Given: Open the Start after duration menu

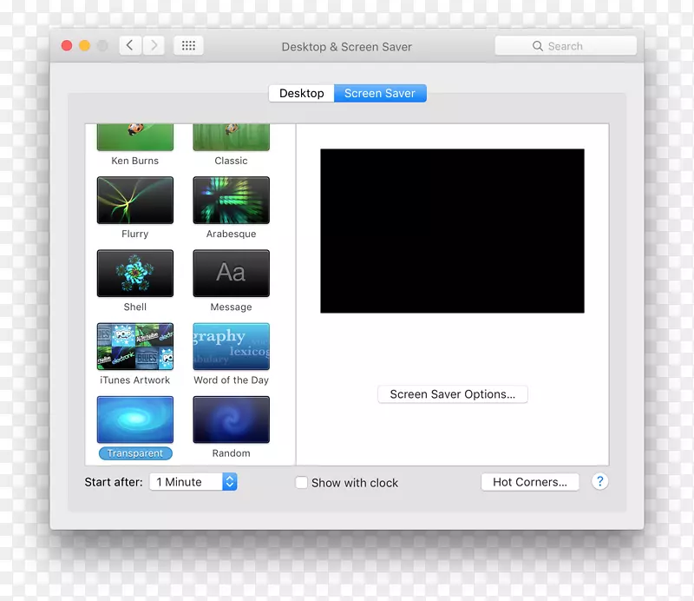Looking at the screenshot, I should click(185, 481).
